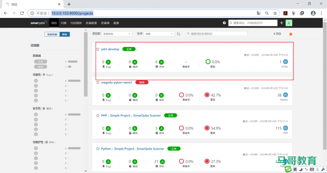Open the 问题 issues nav tab
This screenshot has width=327, height=173.
tap(63, 23)
